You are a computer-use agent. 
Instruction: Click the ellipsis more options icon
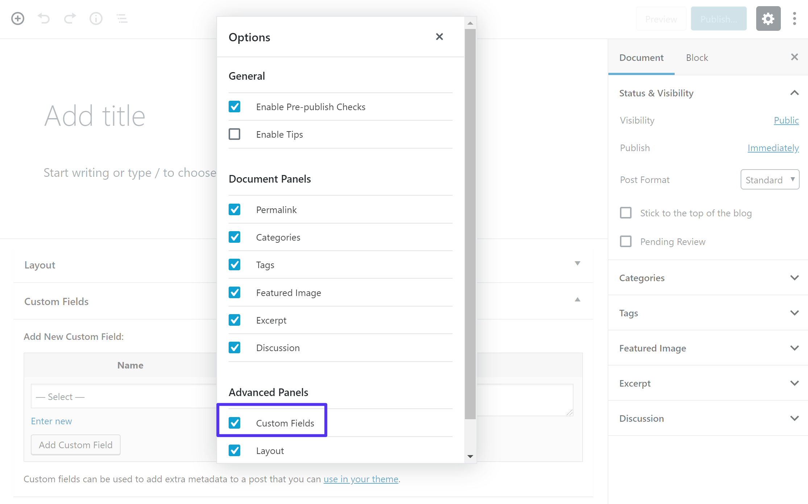[x=794, y=18]
